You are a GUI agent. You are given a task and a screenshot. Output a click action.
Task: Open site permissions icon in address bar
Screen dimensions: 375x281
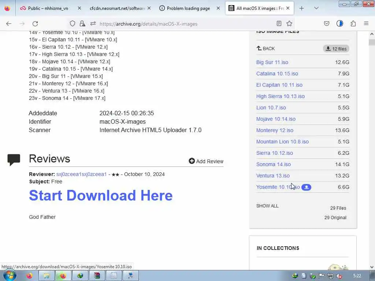(93, 23)
